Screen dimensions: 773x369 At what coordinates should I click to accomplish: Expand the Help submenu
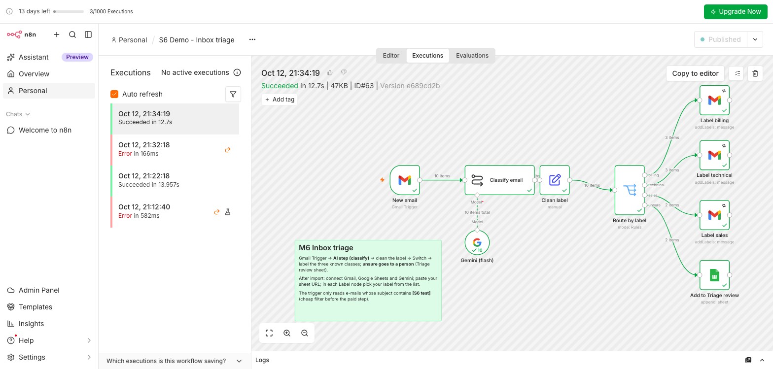point(89,340)
